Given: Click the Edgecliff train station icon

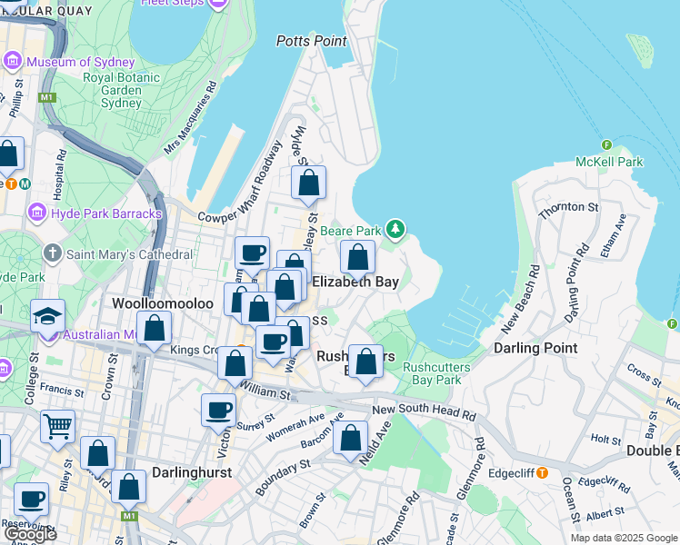Looking at the screenshot, I should [x=542, y=472].
